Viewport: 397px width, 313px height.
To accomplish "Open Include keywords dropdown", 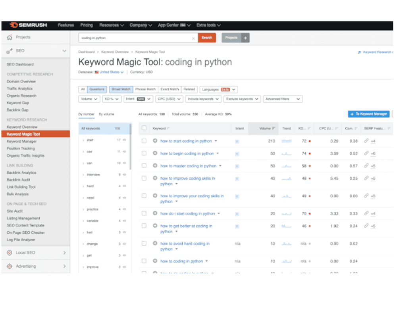I will (x=203, y=99).
